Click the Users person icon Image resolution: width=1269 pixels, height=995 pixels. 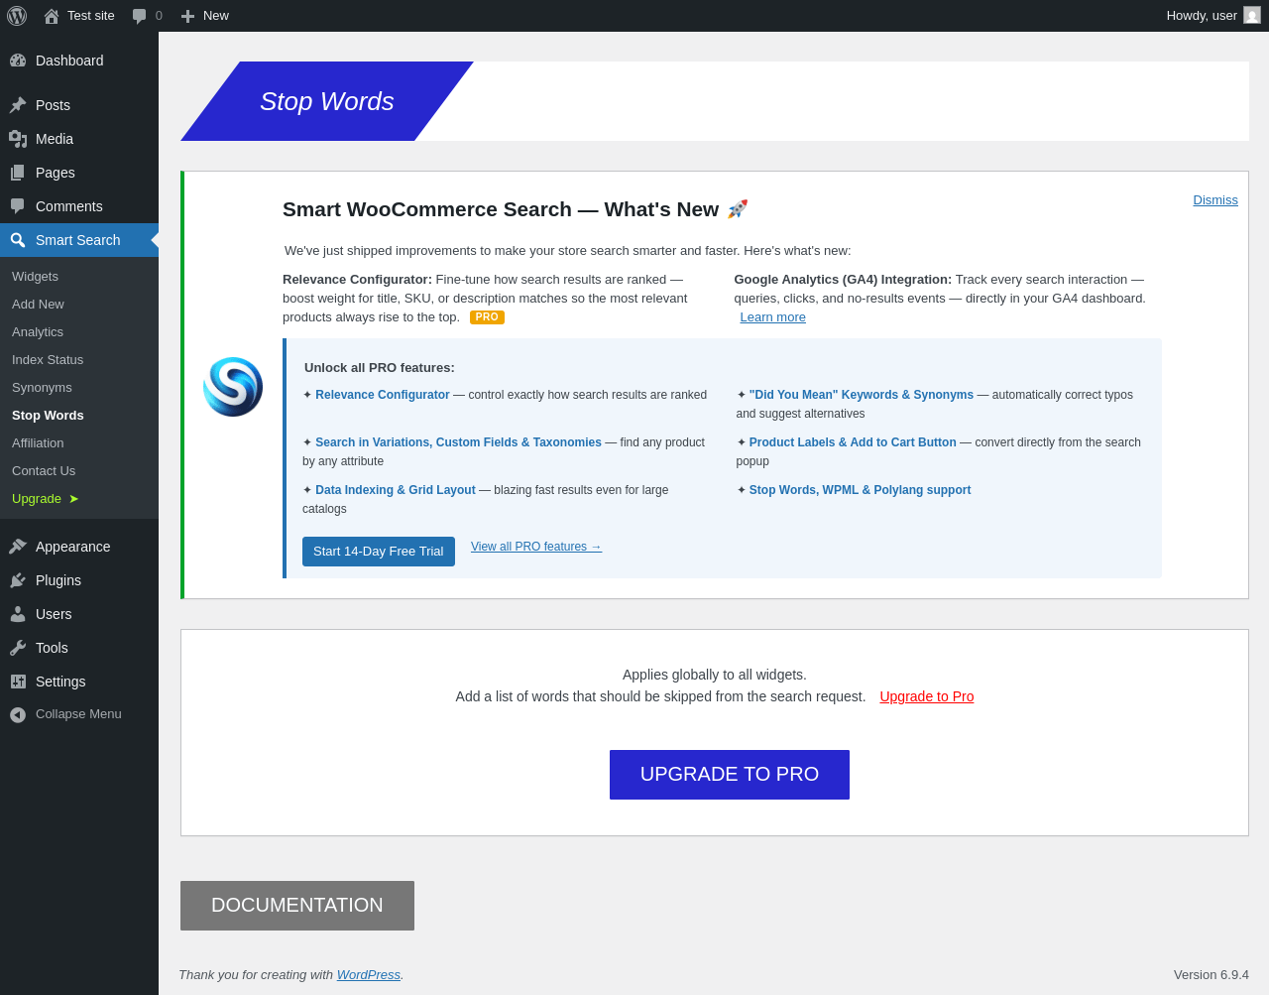[x=18, y=614]
